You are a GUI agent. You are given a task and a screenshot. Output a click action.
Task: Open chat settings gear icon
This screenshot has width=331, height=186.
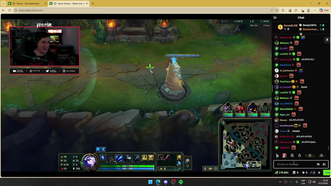pyautogui.click(x=319, y=173)
